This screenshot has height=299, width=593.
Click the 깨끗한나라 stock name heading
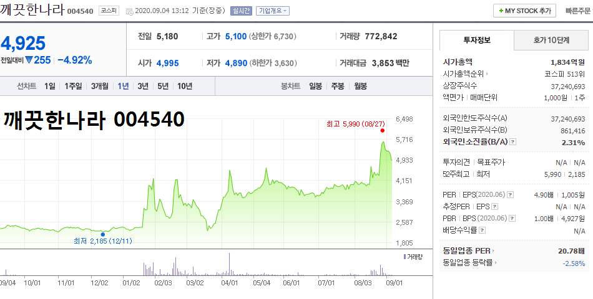(32, 9)
